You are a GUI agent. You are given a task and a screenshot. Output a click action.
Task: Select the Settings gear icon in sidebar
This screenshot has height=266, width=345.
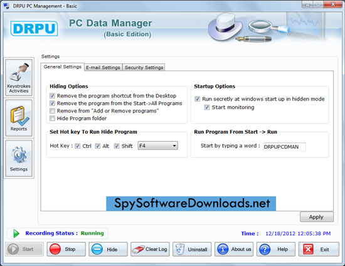coord(19,159)
